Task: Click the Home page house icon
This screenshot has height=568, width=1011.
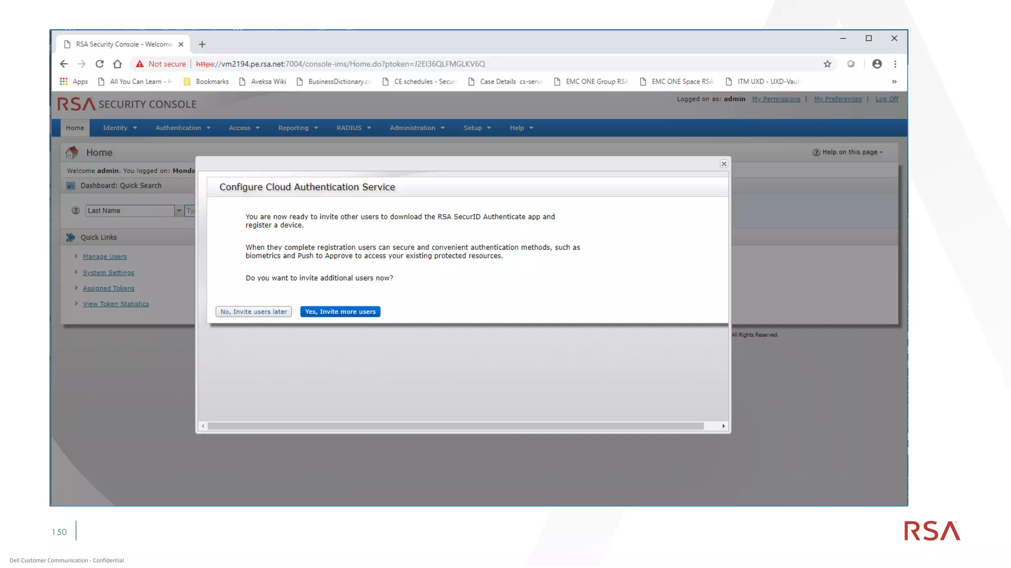Action: point(72,152)
